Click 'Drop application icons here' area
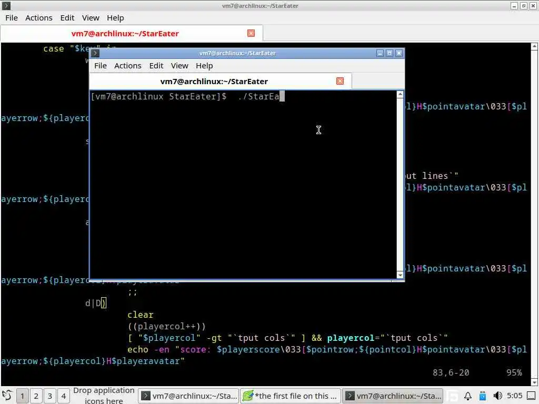Image resolution: width=539 pixels, height=404 pixels. tap(104, 396)
